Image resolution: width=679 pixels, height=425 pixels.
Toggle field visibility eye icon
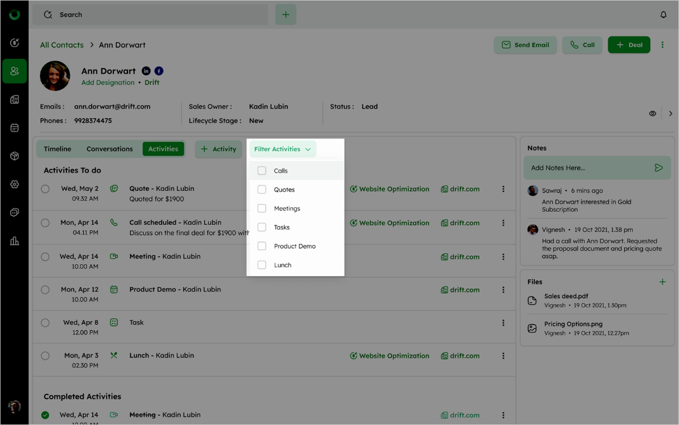coord(652,114)
